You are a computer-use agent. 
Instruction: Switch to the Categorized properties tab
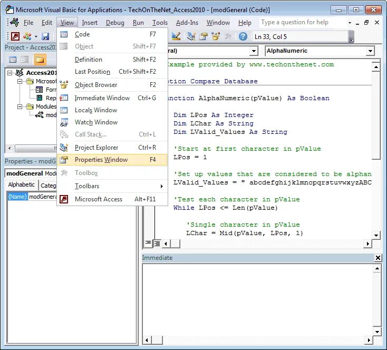pyautogui.click(x=48, y=186)
